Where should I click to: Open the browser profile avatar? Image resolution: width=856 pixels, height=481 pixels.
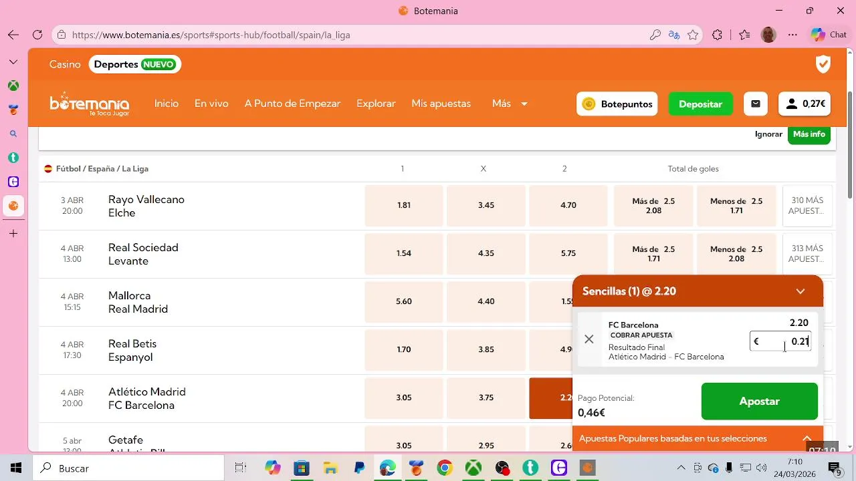(x=768, y=35)
